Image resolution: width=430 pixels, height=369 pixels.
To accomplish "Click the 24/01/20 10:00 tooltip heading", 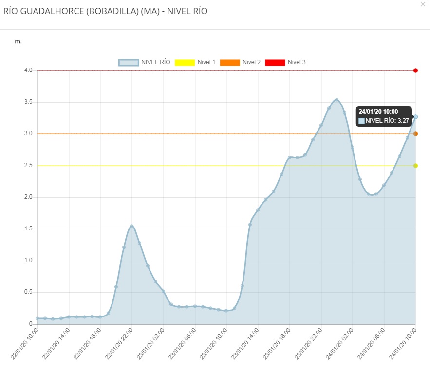I will click(x=378, y=112).
